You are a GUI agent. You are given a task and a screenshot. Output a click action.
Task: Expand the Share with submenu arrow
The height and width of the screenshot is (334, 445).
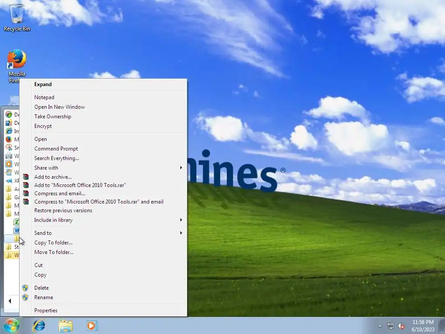coord(181,168)
